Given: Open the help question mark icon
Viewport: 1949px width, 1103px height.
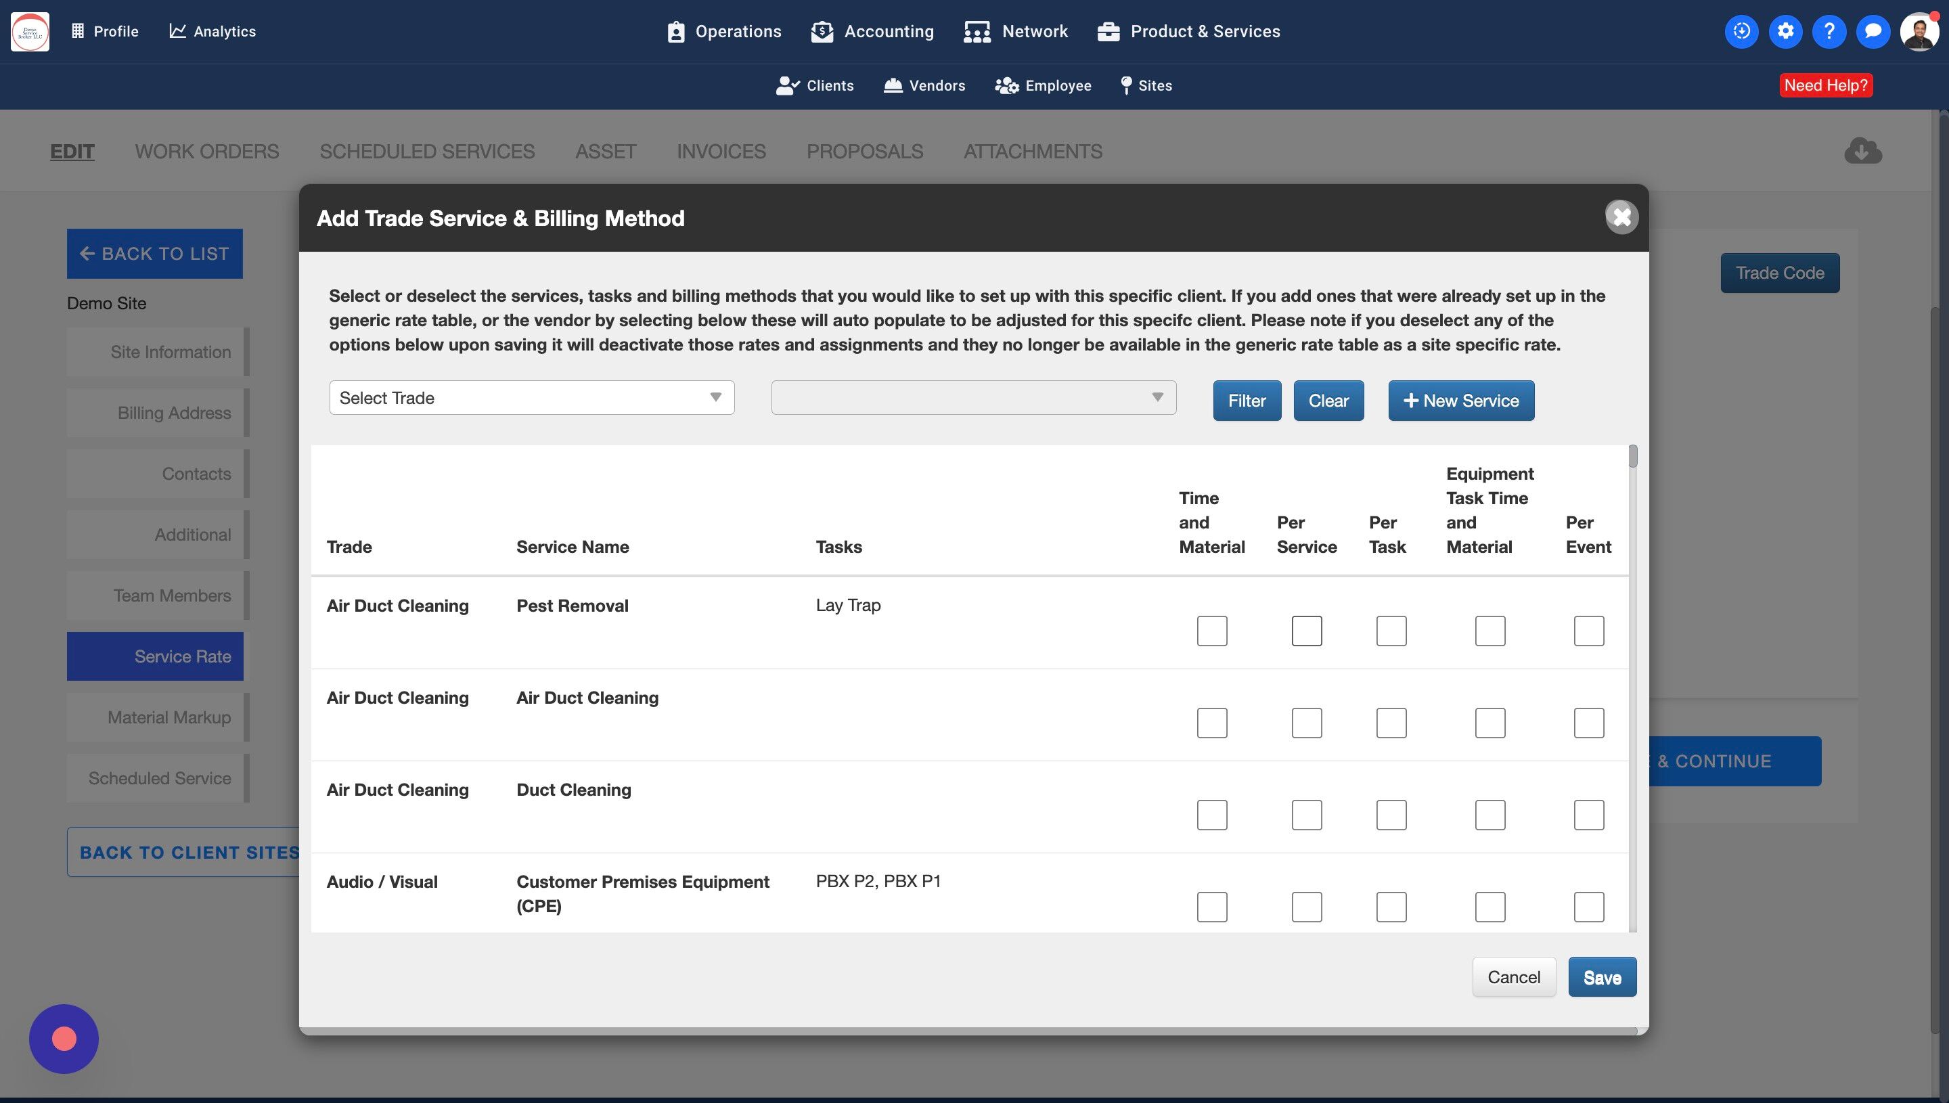Looking at the screenshot, I should [x=1829, y=31].
